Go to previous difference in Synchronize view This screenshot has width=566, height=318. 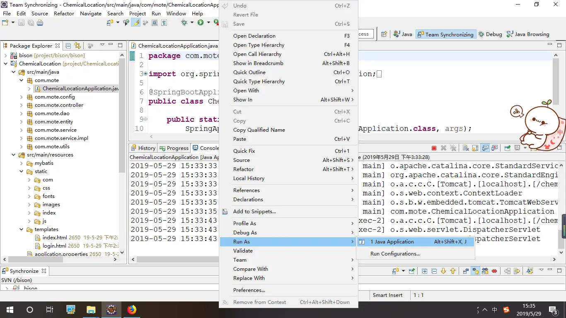(453, 271)
